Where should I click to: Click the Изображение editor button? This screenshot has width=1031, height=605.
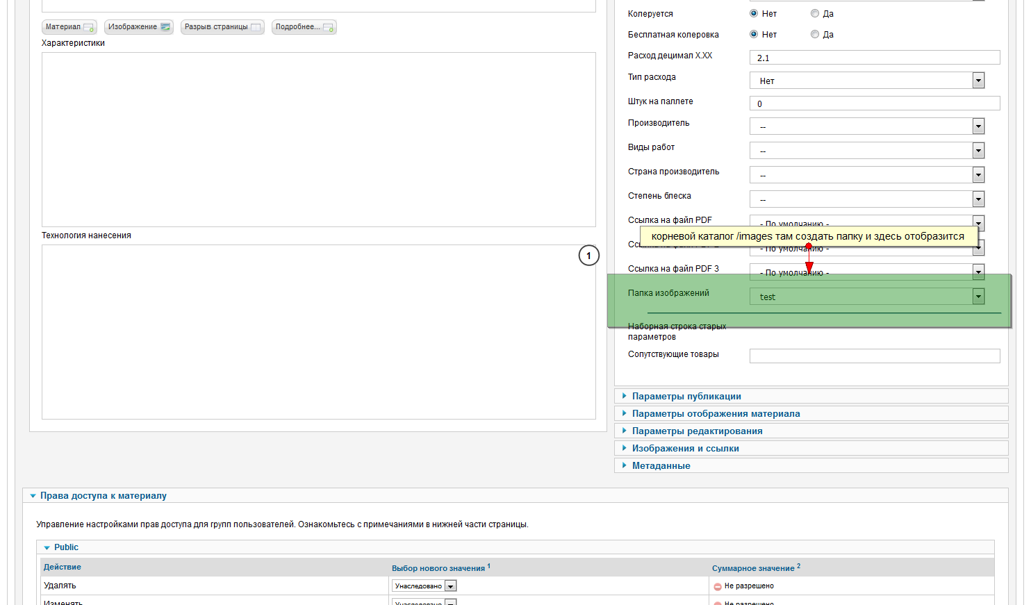[139, 27]
